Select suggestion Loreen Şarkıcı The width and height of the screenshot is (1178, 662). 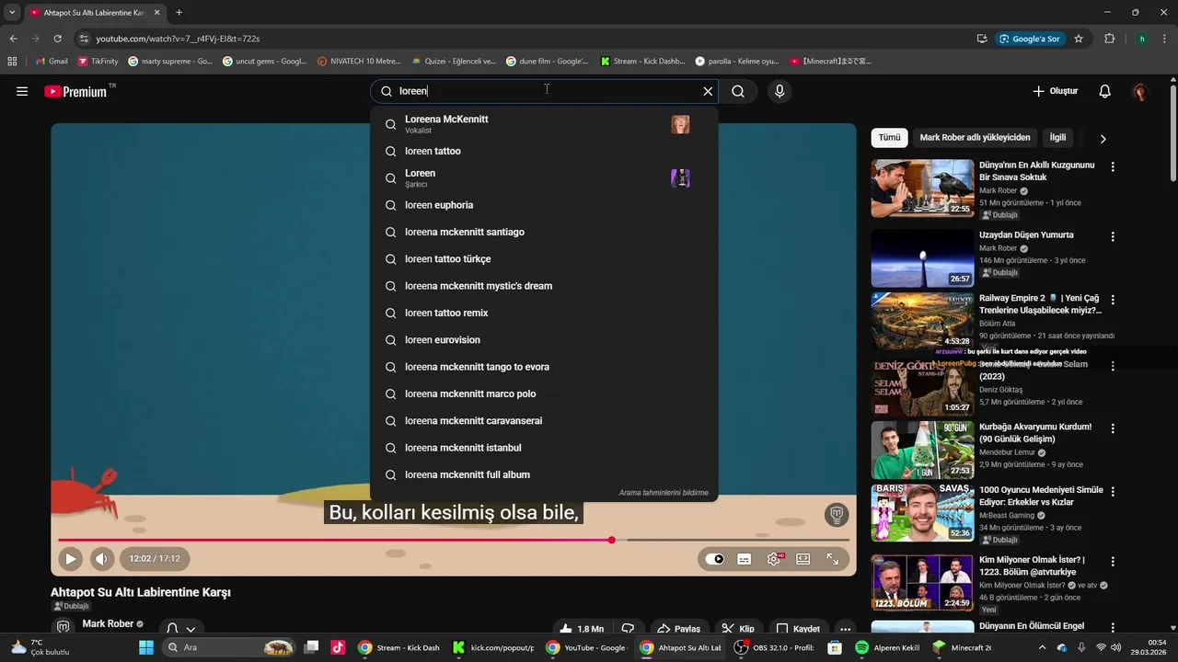544,177
